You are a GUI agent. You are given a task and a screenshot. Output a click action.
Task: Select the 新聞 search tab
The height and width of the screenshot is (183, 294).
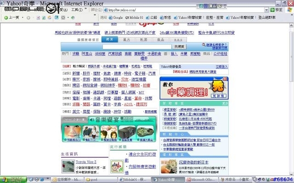pos(144,40)
